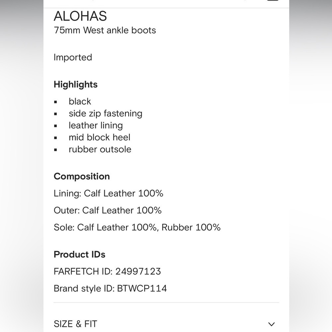332x332 pixels.
Task: Click the Highlights section heading
Action: click(76, 84)
